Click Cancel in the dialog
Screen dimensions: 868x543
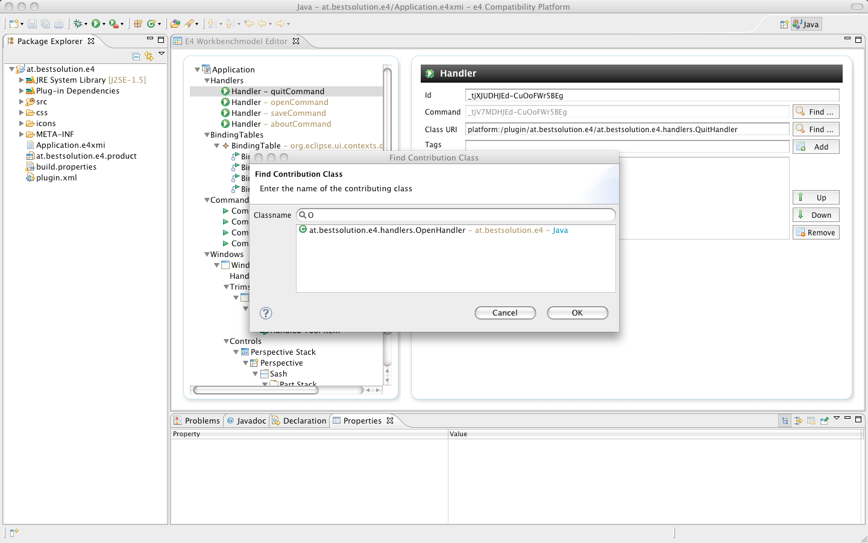pyautogui.click(x=505, y=313)
